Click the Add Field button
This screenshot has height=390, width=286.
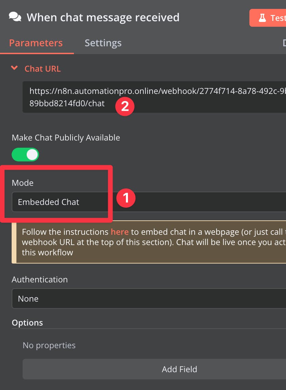(x=179, y=369)
